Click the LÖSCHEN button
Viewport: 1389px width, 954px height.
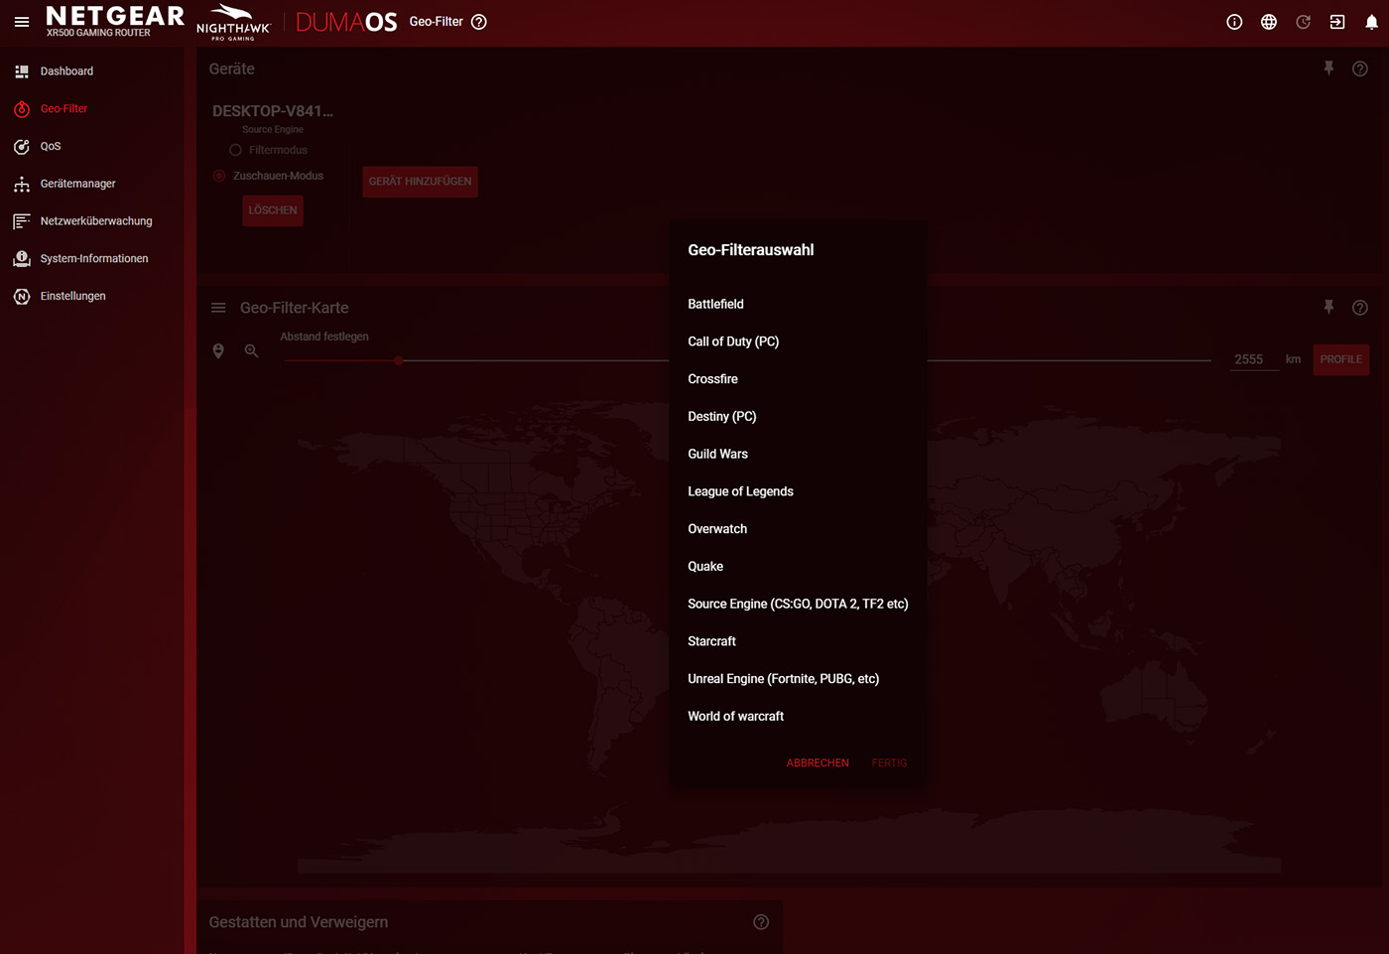point(273,210)
